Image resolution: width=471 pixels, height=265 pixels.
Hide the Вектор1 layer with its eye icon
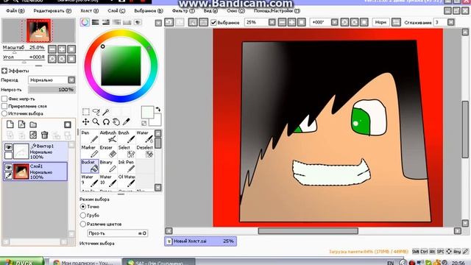pos(8,147)
